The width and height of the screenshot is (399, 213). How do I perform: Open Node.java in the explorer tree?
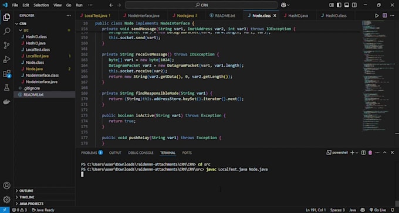pos(34,69)
